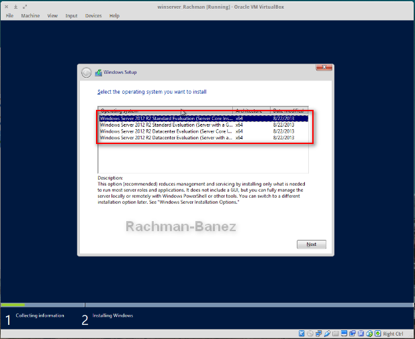The height and width of the screenshot is (339, 415).
Task: Open the Help menu
Action: point(114,16)
